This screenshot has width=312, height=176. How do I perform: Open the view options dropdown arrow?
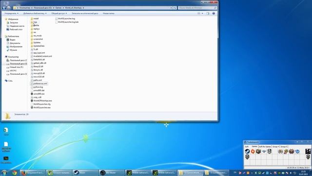pyautogui.click(x=202, y=13)
